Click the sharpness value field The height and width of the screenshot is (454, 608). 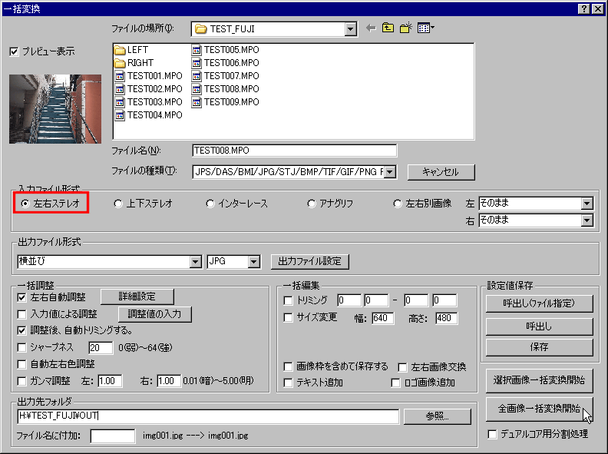point(101,348)
